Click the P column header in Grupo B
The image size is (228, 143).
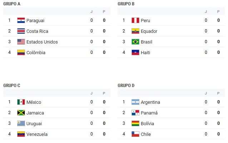pyautogui.click(x=218, y=12)
